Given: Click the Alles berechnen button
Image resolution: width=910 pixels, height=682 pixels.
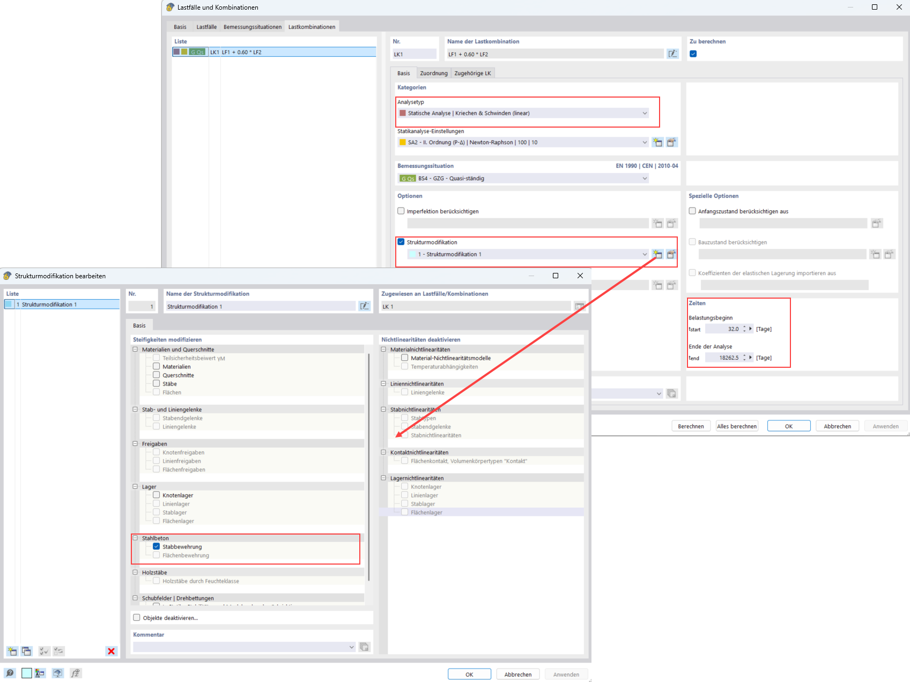Looking at the screenshot, I should 736,425.
